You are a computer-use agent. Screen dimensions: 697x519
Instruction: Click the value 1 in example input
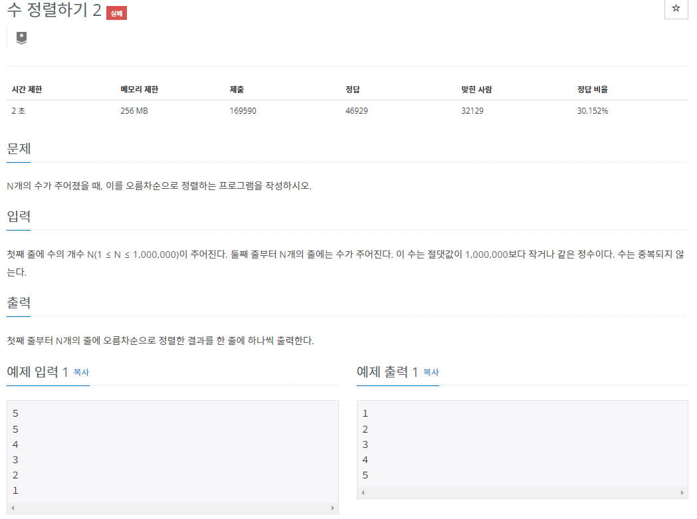pos(15,490)
